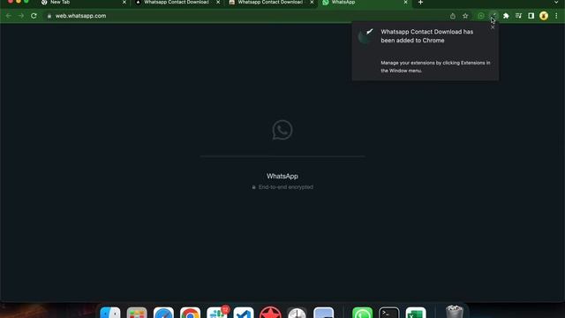Open the Clock app in dock
Viewport: 565px width, 318px height.
(x=297, y=313)
